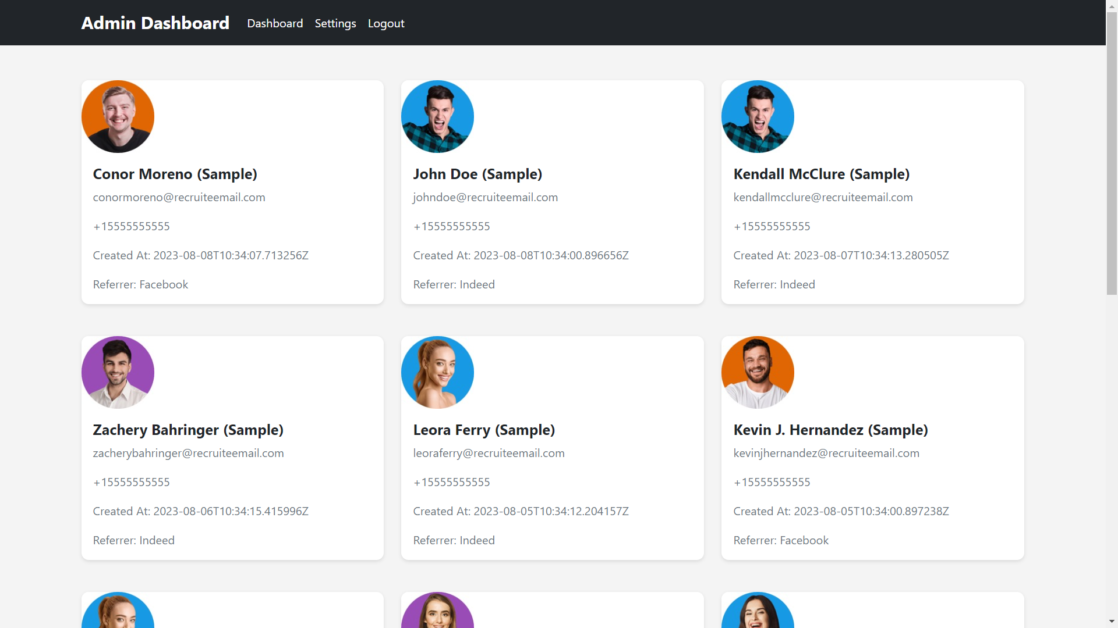Click the scrollbar down arrow
This screenshot has width=1118, height=628.
click(x=1112, y=622)
